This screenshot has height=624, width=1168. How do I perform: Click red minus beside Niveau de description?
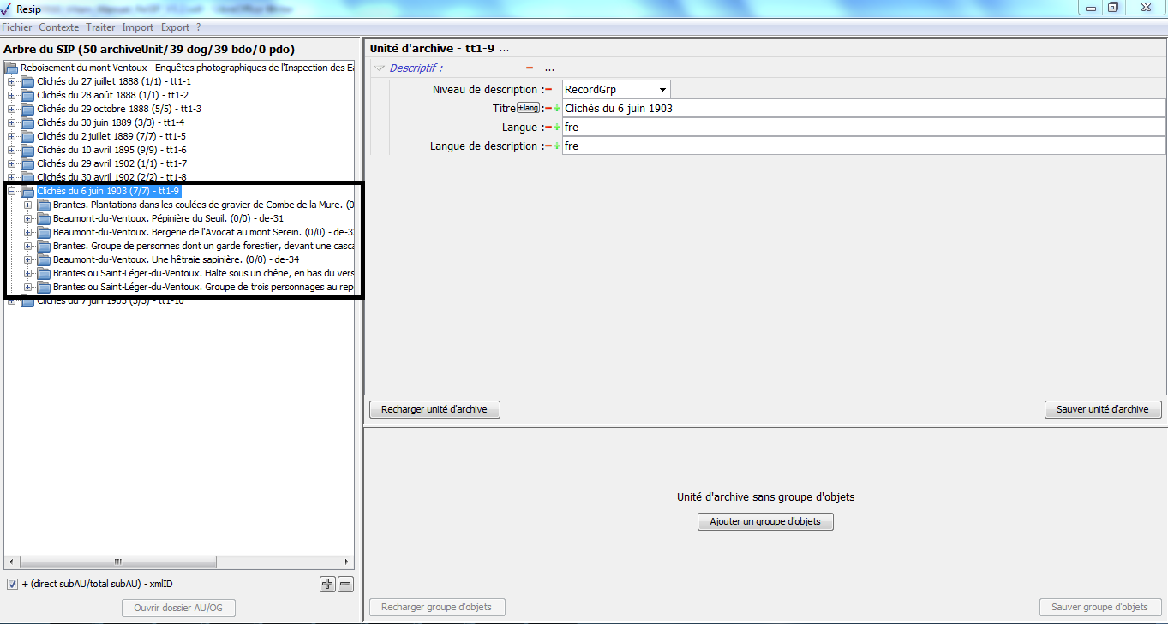548,90
